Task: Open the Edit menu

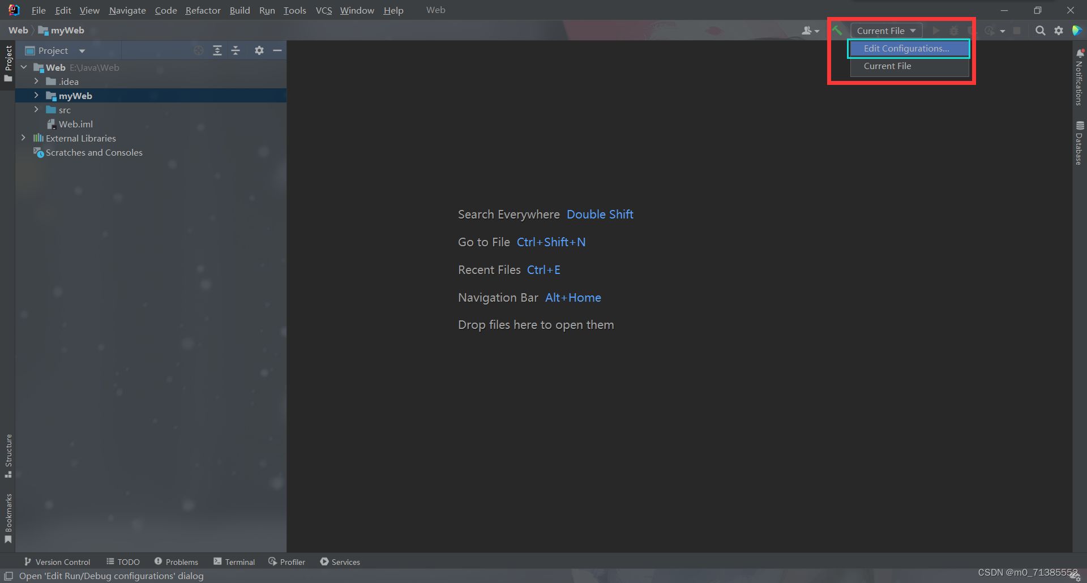Action: (x=63, y=10)
